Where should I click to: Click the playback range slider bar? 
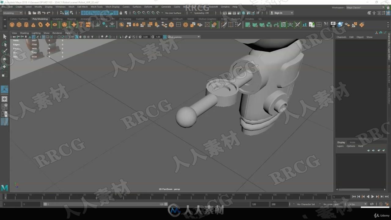[x=105, y=204]
